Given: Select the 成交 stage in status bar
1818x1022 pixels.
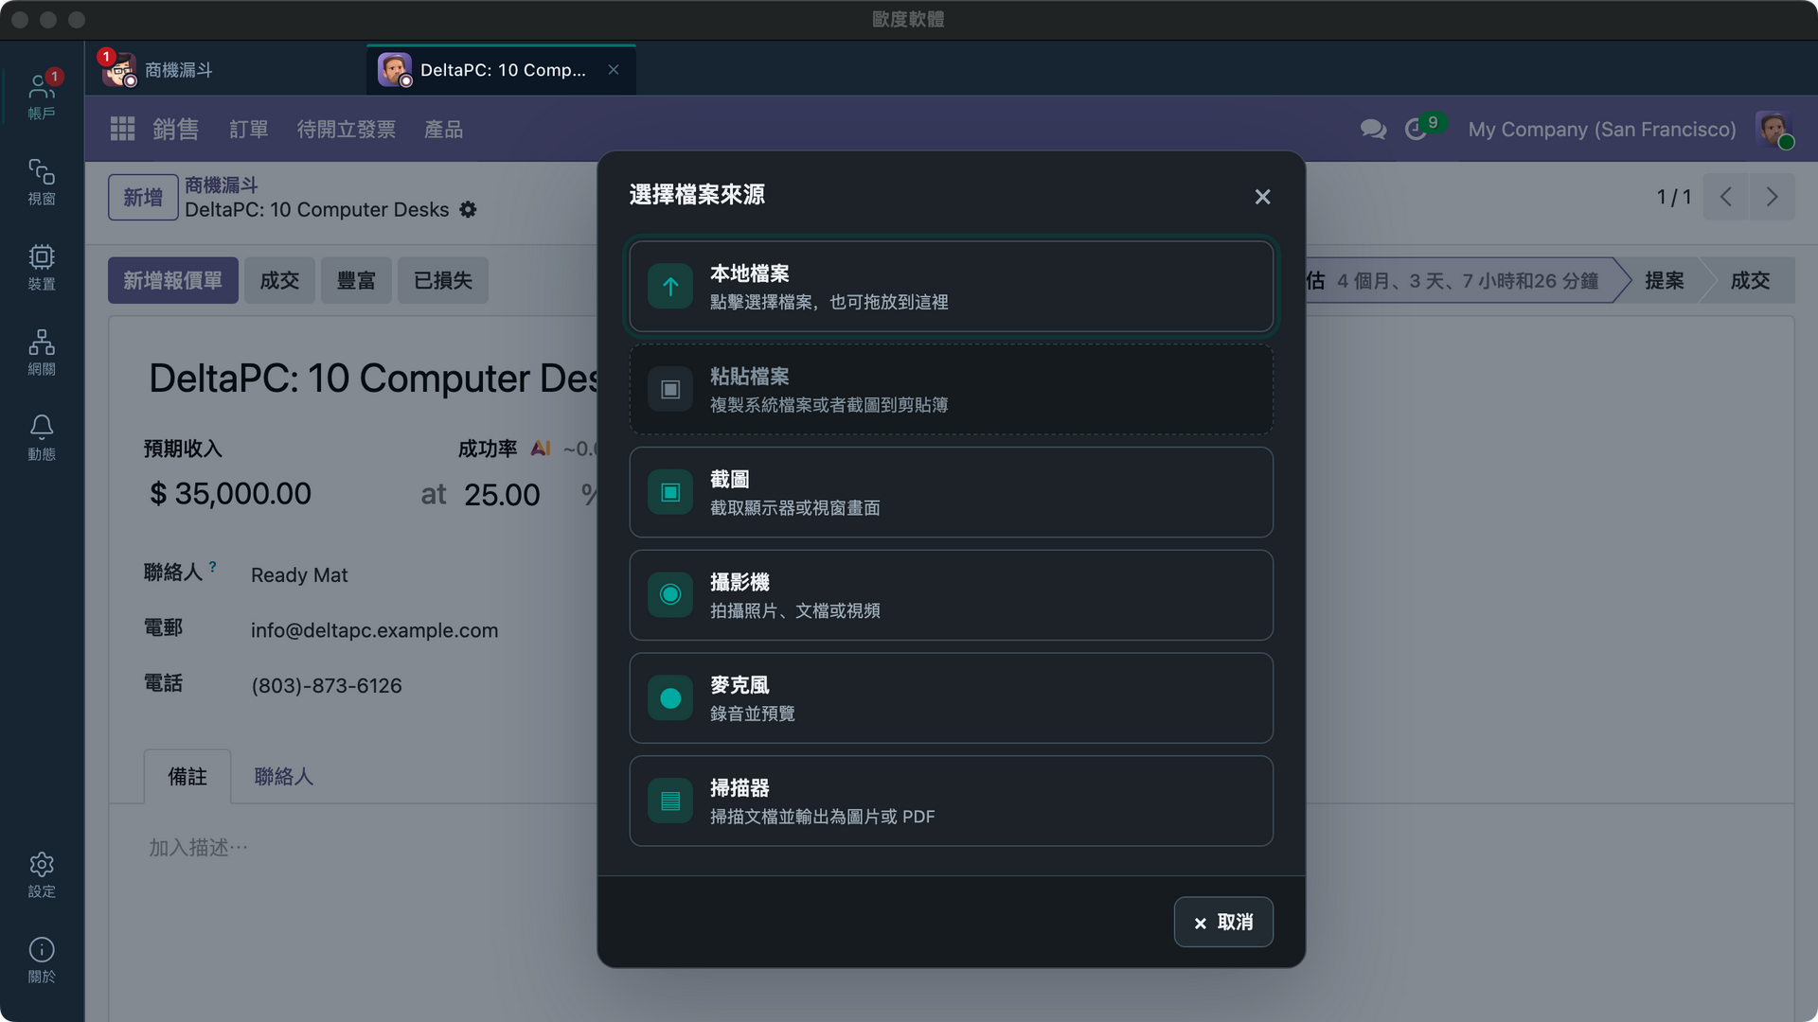Looking at the screenshot, I should click(x=1750, y=280).
